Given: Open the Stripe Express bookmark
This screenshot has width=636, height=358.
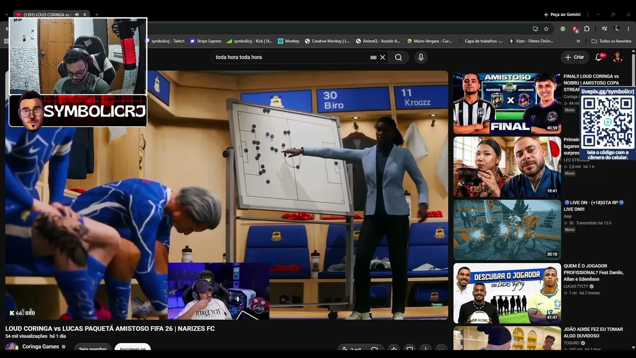Looking at the screenshot, I should 206,41.
